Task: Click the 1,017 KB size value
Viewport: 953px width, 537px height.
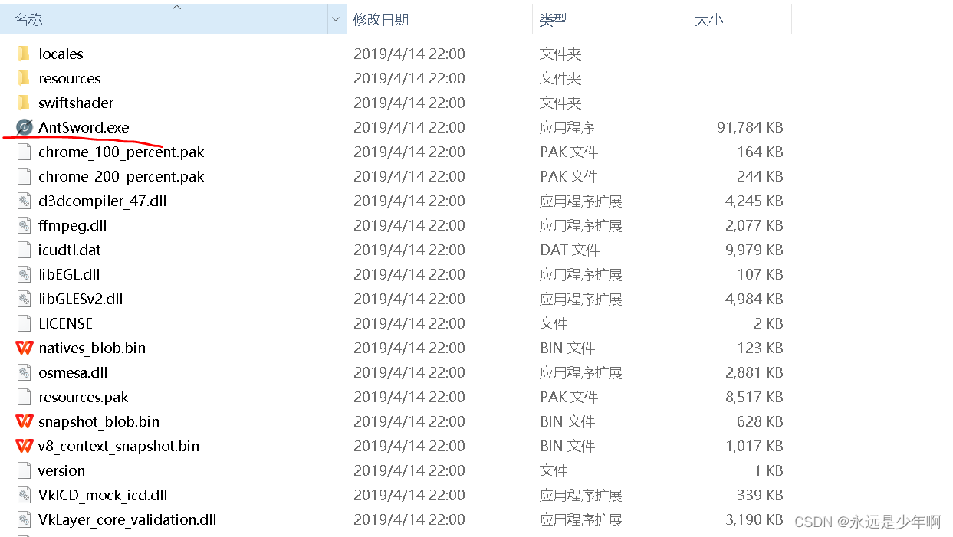Action: (x=754, y=446)
